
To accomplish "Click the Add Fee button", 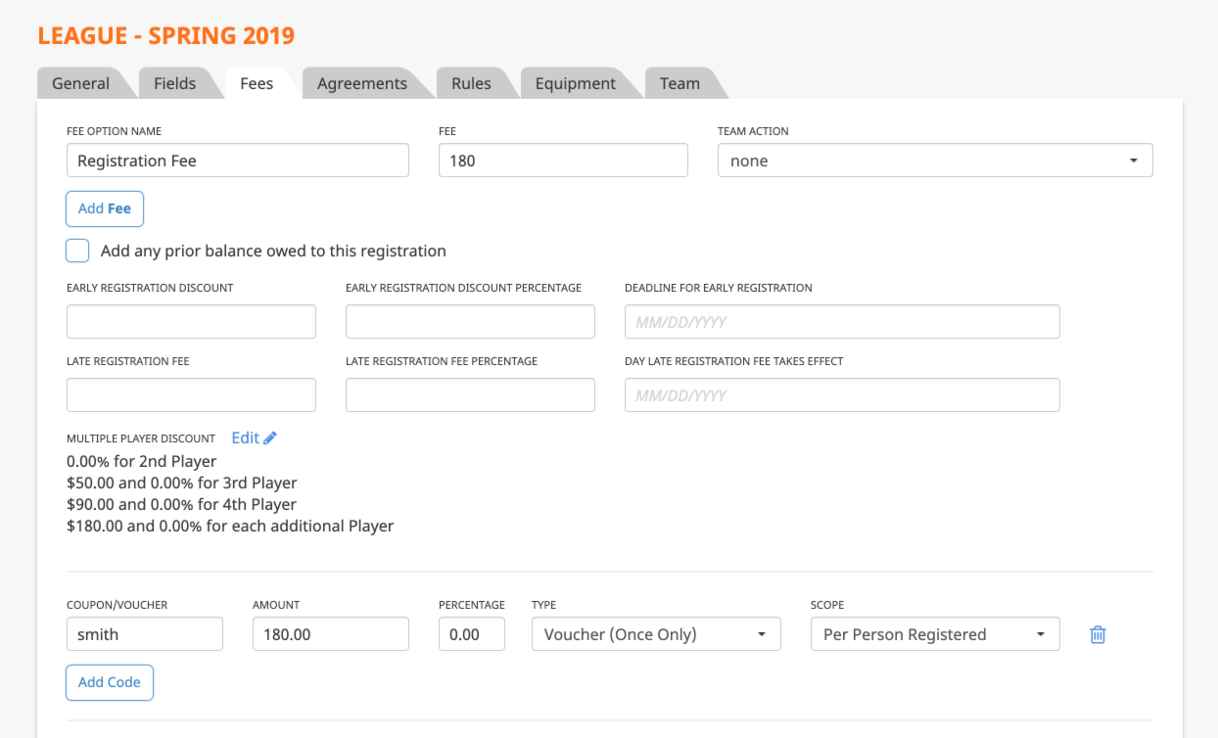I will pyautogui.click(x=105, y=208).
